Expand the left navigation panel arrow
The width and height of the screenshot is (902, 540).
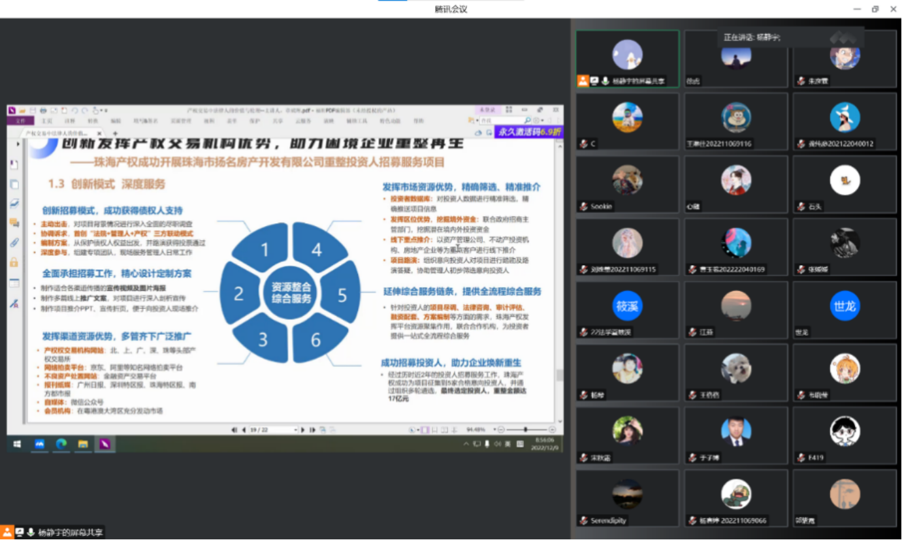[x=18, y=144]
